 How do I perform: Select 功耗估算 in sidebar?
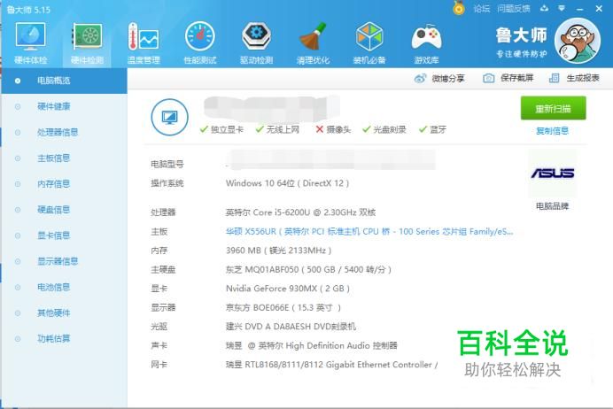point(64,339)
